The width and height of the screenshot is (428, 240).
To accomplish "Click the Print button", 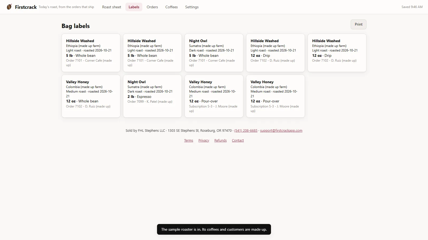I will point(358,24).
